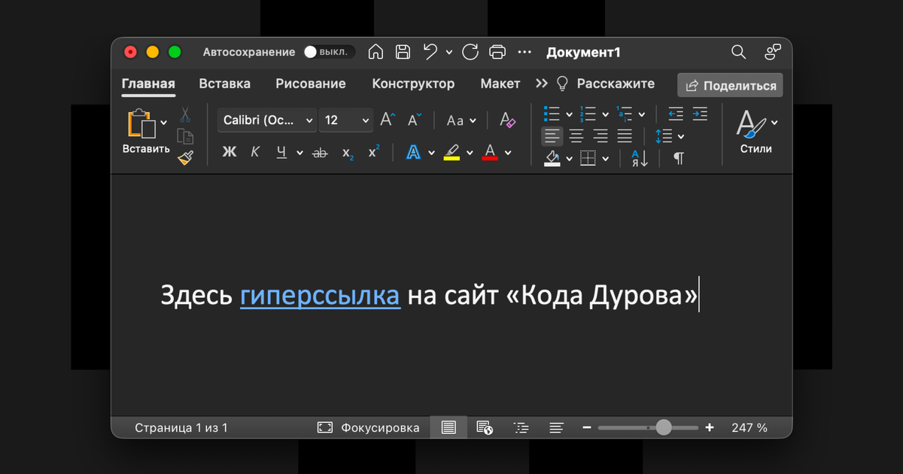Image resolution: width=903 pixels, height=474 pixels.
Task: Expand the Paste options arrow
Action: (x=163, y=123)
